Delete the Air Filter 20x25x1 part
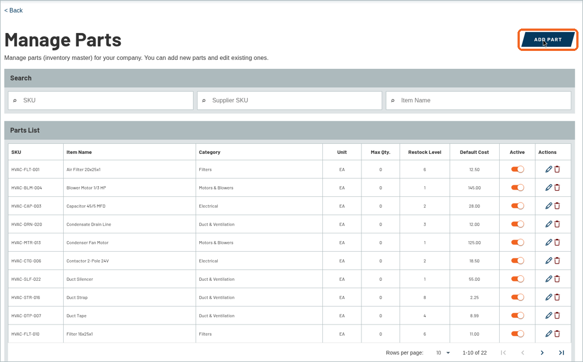The width and height of the screenshot is (583, 362). pos(557,169)
